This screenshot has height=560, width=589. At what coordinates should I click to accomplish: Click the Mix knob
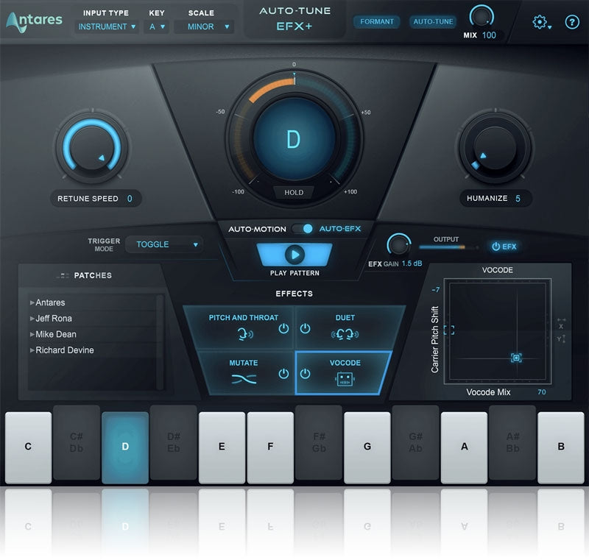(482, 16)
